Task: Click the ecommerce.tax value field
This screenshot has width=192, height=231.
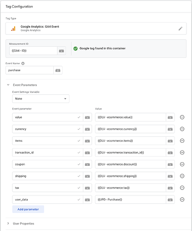Action: pos(130,188)
